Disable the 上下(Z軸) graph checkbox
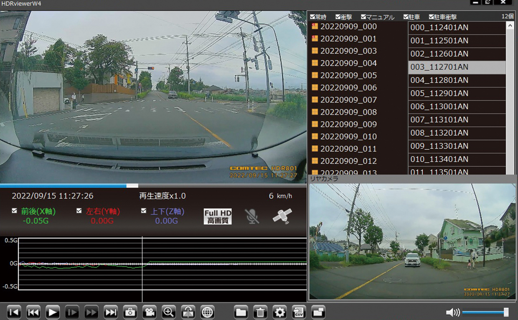This screenshot has width=518, height=320. pos(144,211)
